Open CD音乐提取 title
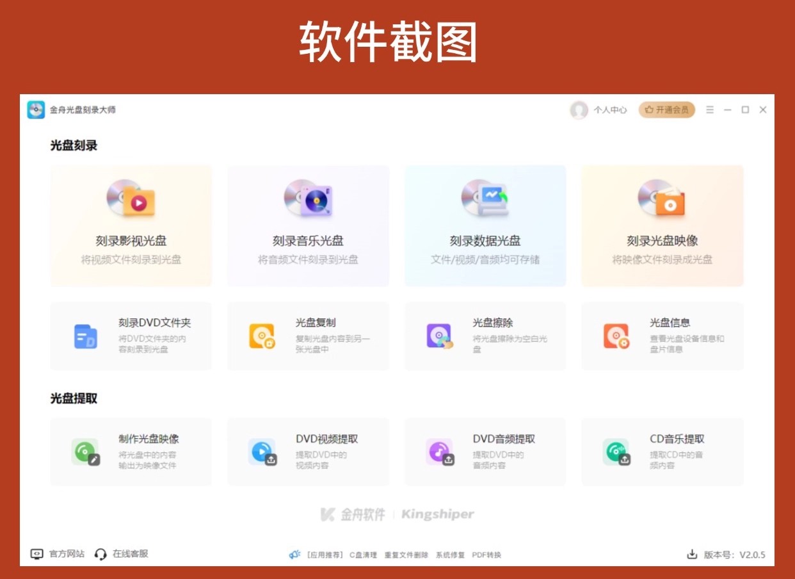The width and height of the screenshot is (795, 579). (x=677, y=439)
